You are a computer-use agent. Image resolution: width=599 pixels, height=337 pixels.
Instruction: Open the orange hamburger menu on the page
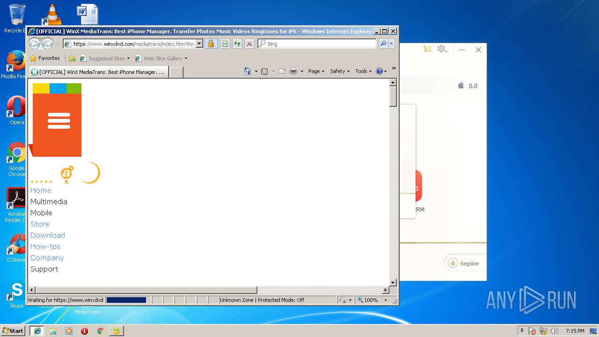coord(58,120)
